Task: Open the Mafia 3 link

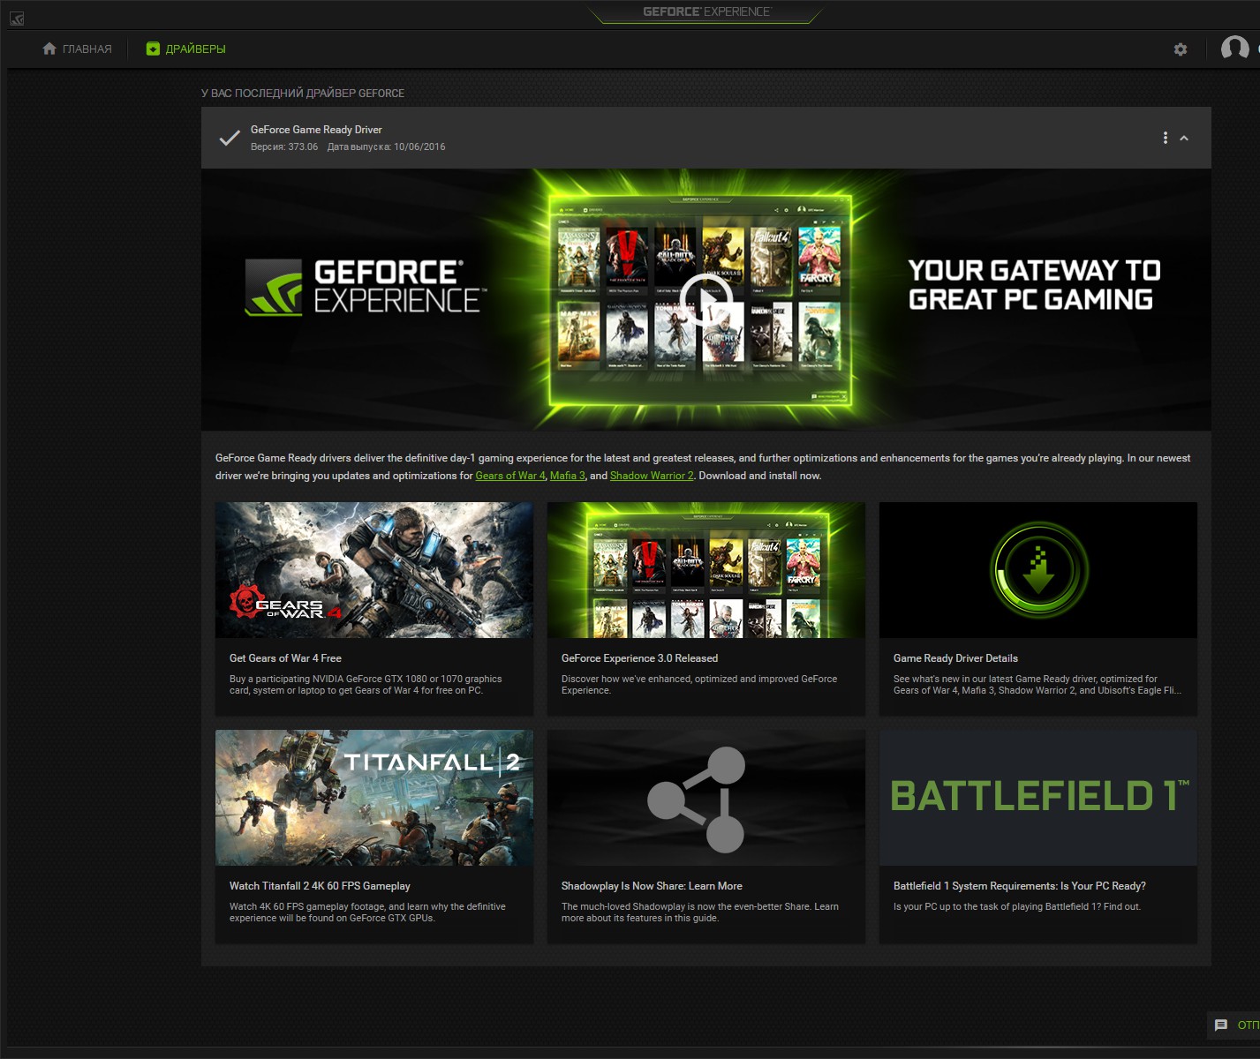Action: pos(568,476)
